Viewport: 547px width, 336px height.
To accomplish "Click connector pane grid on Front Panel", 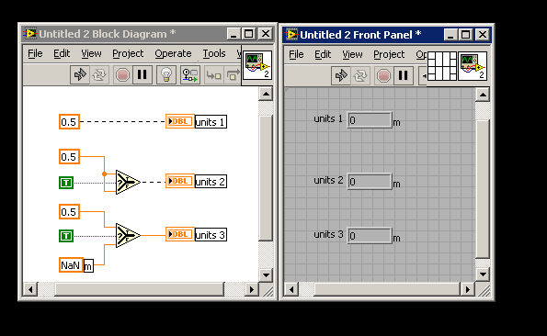I will click(x=442, y=66).
